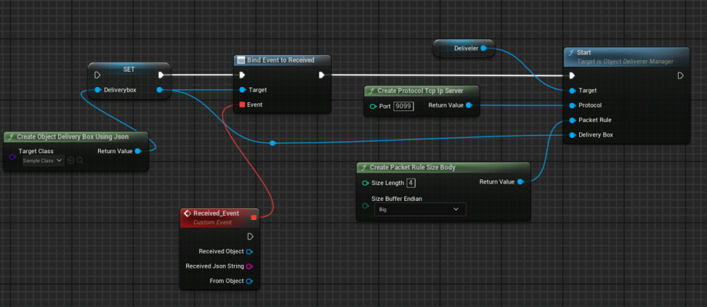
Task: Select the Start node title
Action: point(584,52)
